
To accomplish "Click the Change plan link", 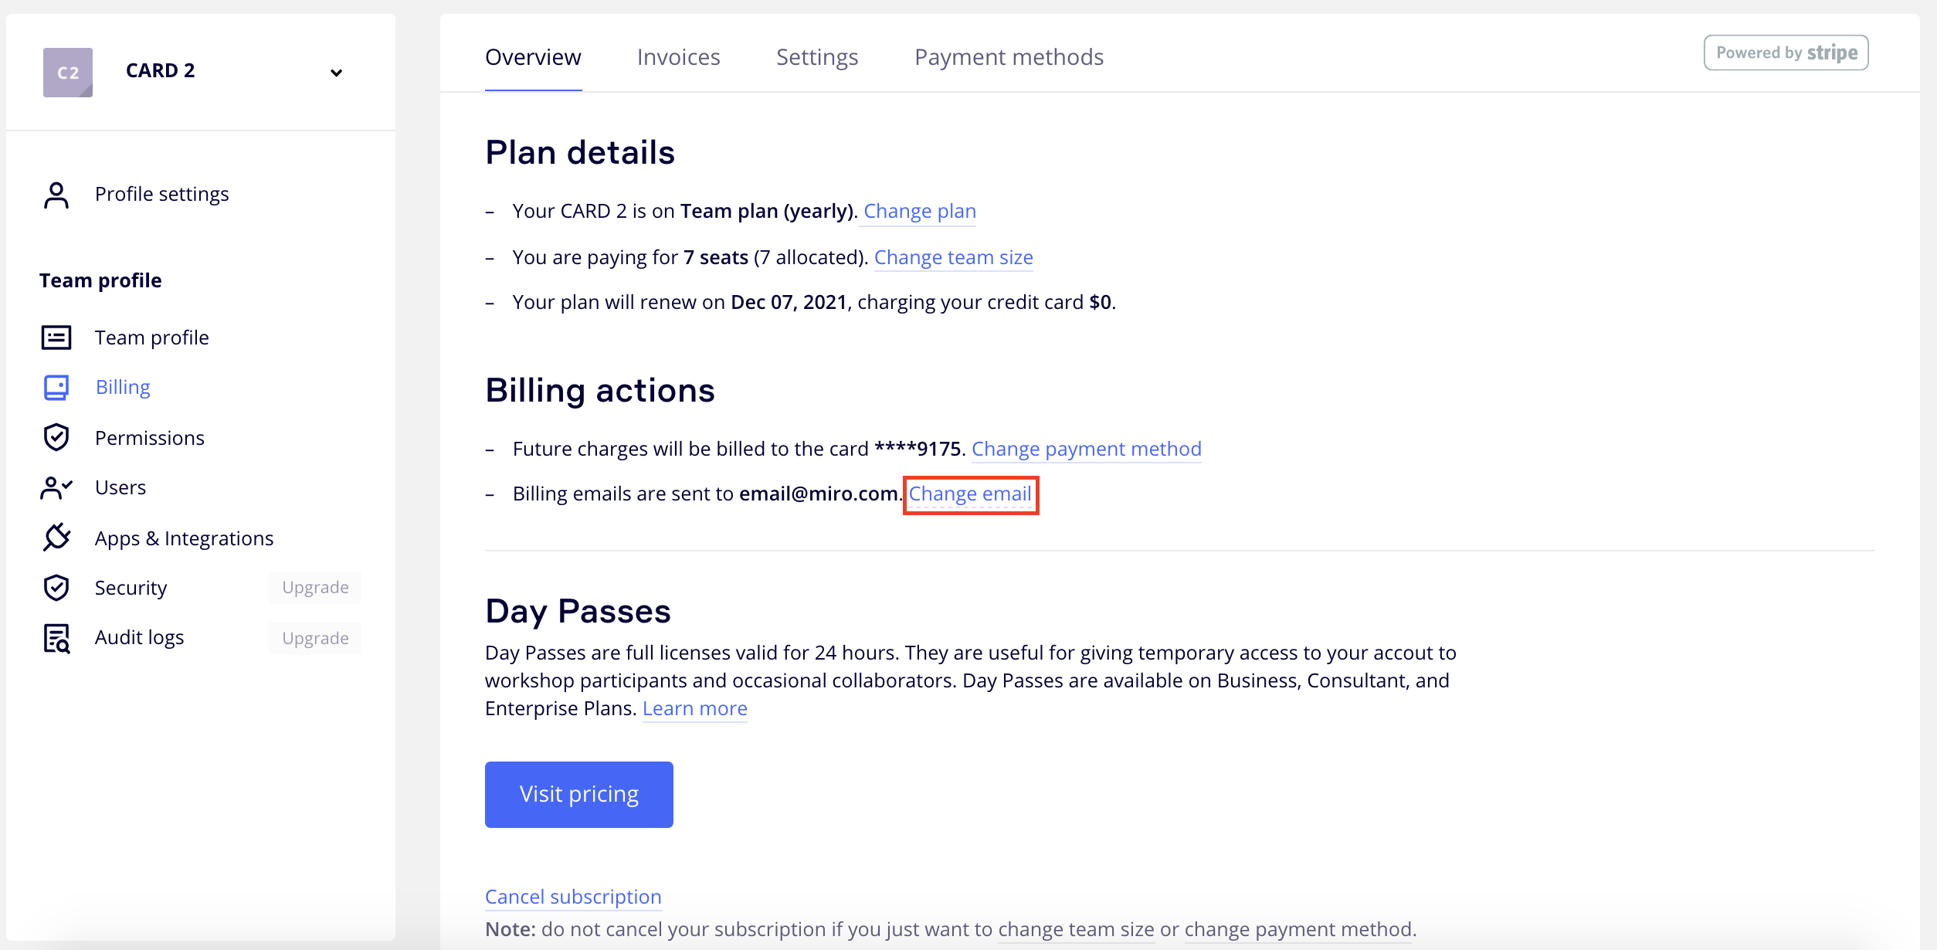I will coord(920,211).
